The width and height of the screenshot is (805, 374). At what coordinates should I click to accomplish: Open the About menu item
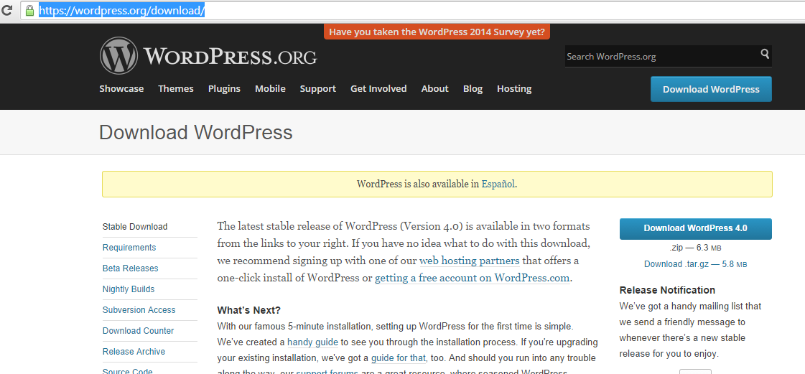[x=435, y=89]
